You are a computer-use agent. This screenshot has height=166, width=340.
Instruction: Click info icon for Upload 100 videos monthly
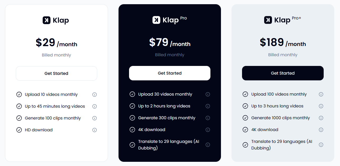point(321,94)
